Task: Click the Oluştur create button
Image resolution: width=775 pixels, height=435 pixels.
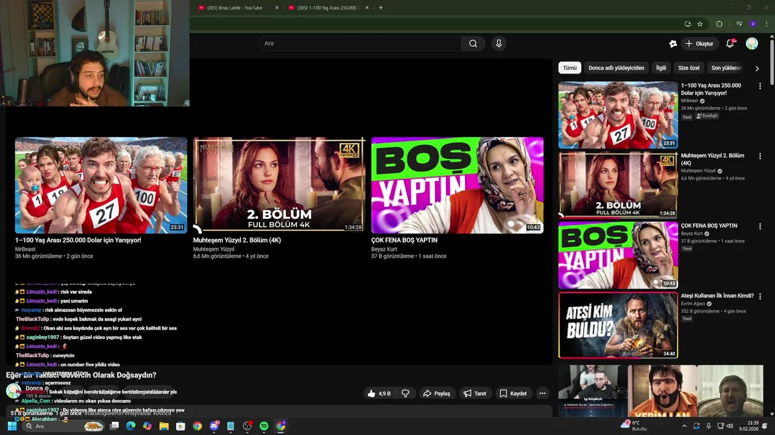Action: [699, 43]
